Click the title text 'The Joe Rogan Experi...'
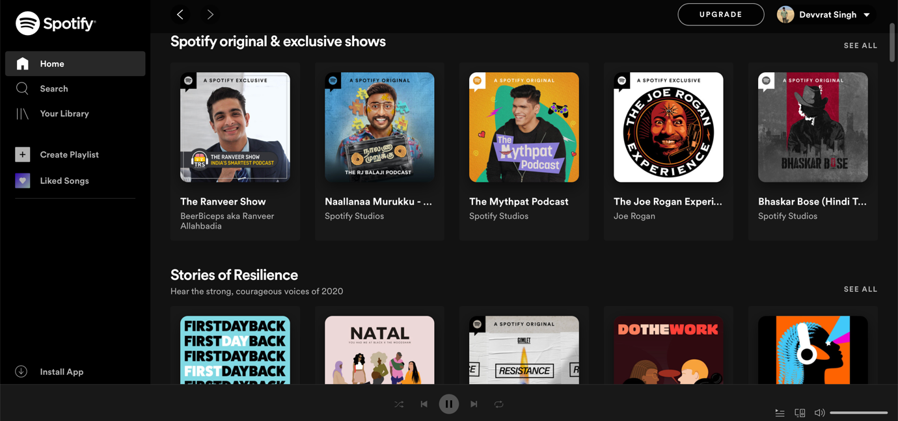Screen dimensions: 898x421 (668, 201)
